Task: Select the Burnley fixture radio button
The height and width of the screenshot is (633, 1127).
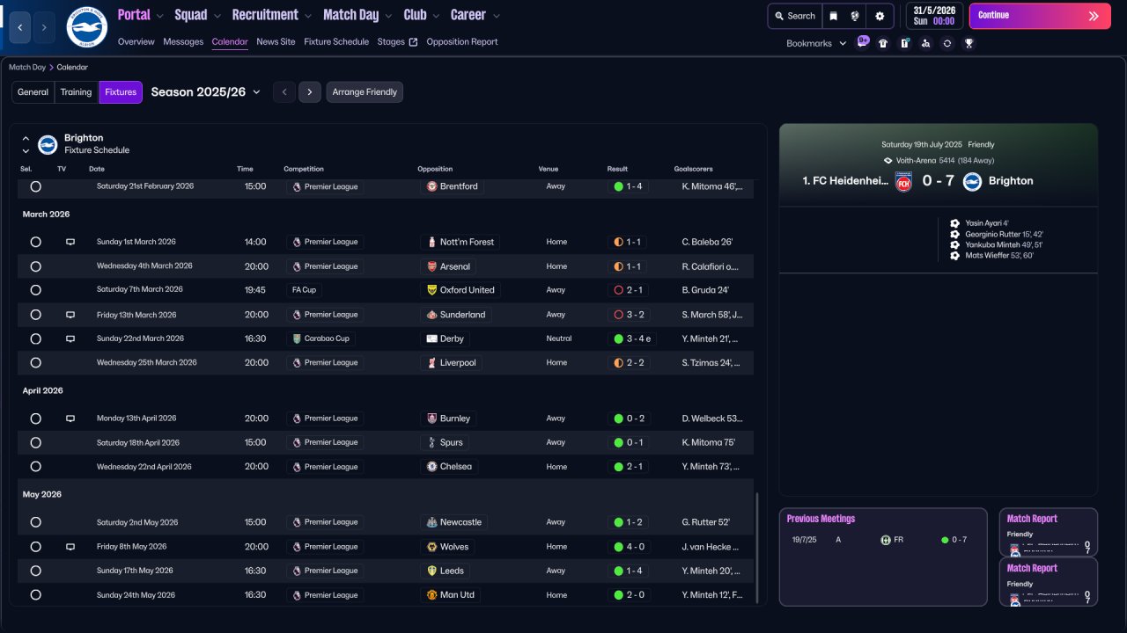Action: (35, 418)
